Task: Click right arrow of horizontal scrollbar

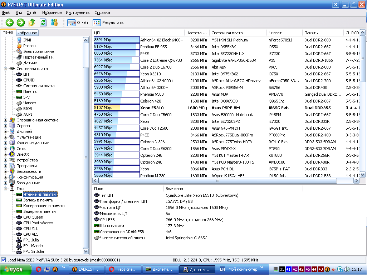Action: pyautogui.click(x=356, y=181)
